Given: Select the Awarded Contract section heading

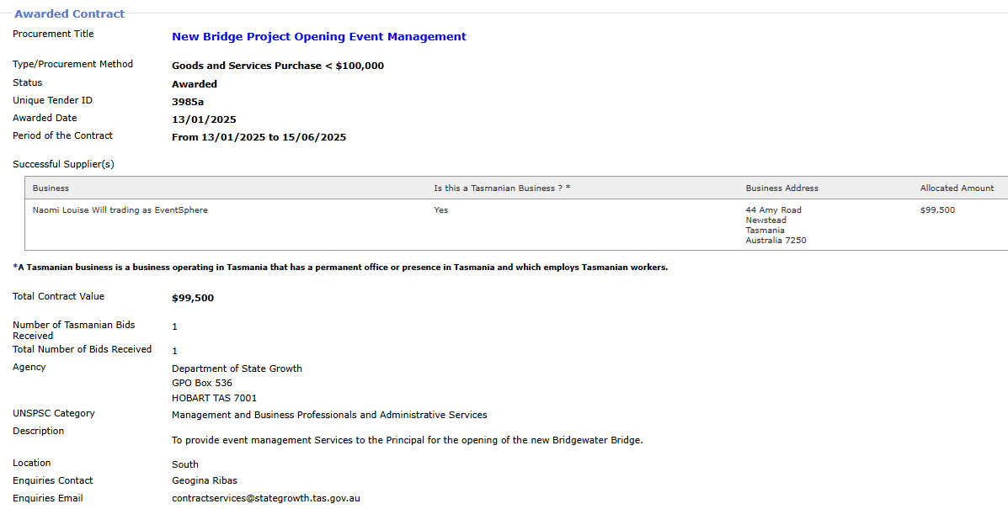Looking at the screenshot, I should [69, 13].
